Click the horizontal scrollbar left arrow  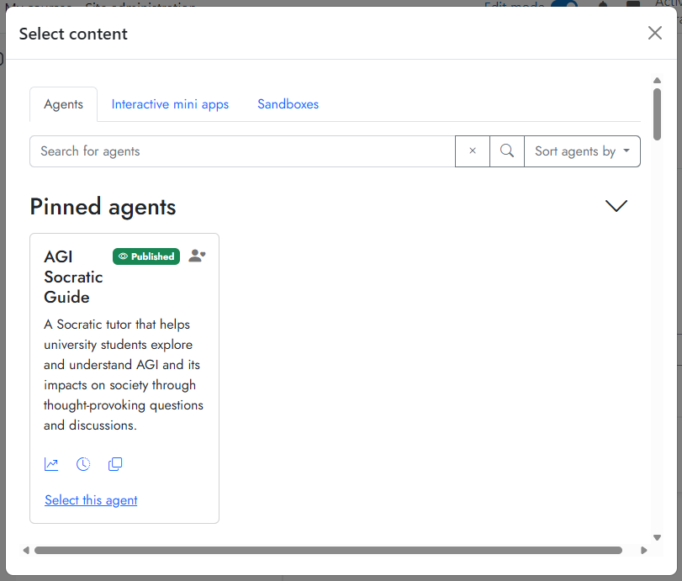tap(26, 550)
